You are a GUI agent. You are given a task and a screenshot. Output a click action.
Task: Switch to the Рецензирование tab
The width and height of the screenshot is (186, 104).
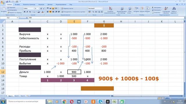pyautogui.click(x=61, y=5)
